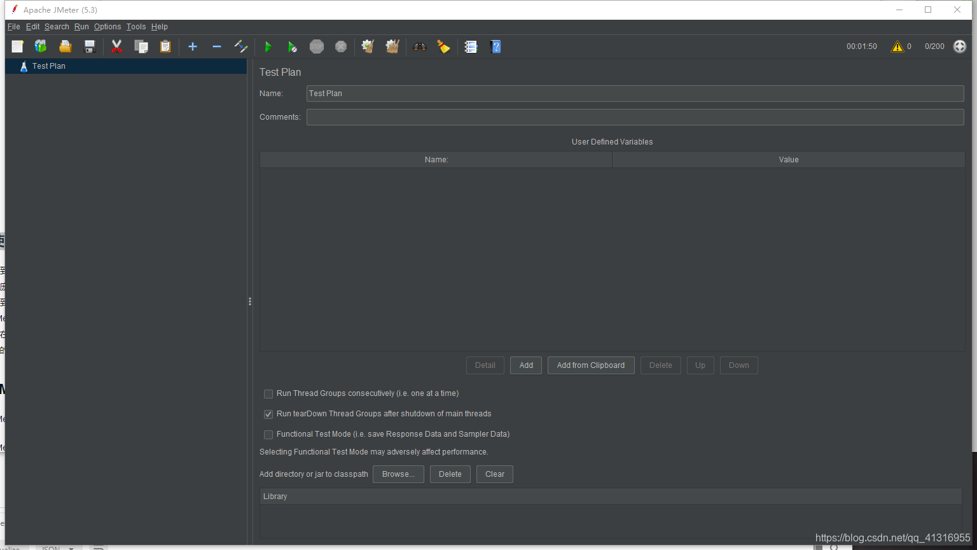Click the elapsed time 00:01:50

[x=862, y=46]
